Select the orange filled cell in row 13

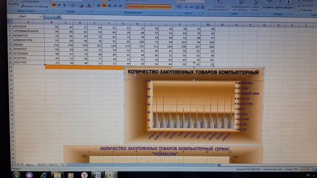[84, 67]
